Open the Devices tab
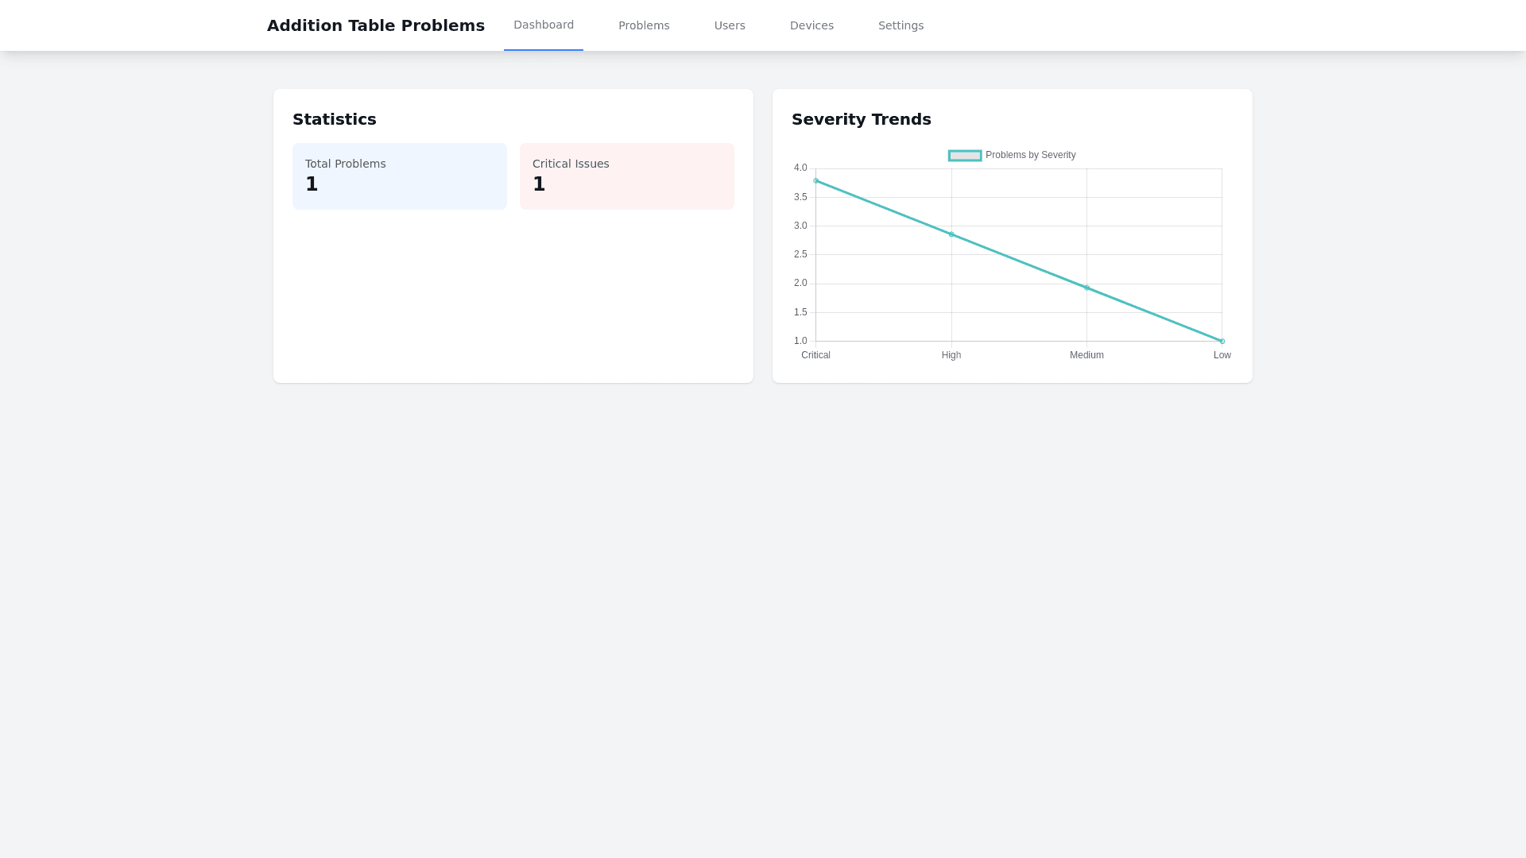Image resolution: width=1526 pixels, height=858 pixels. coord(811,25)
